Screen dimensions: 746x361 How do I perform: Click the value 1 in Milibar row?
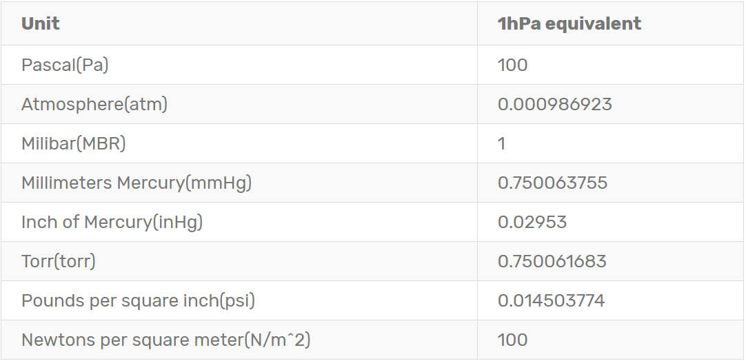(502, 144)
